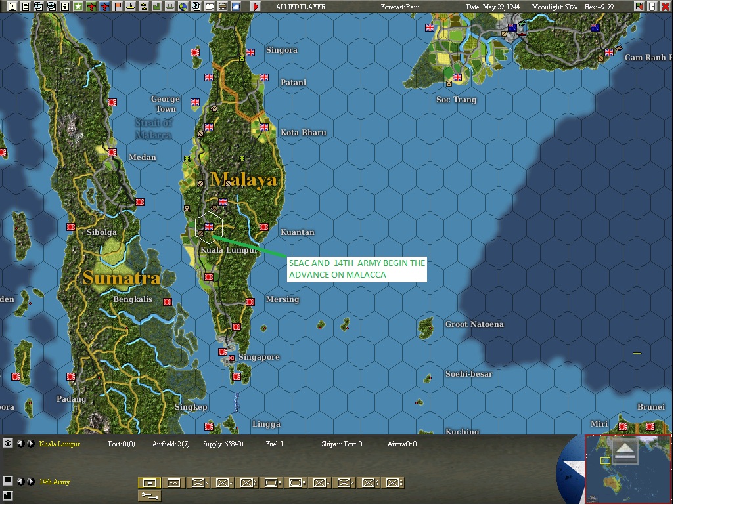This screenshot has height=508, width=747.
Task: Select the Japanese flag unit at Miri
Action: point(623,427)
